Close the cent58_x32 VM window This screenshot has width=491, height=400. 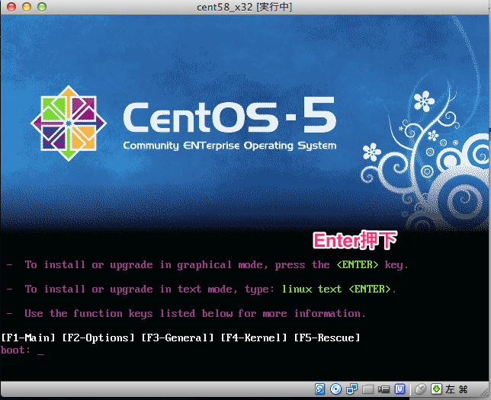coord(11,7)
